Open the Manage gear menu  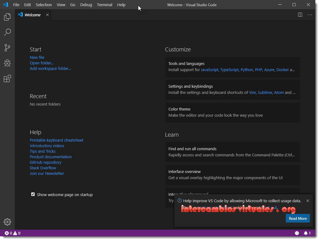(7, 222)
